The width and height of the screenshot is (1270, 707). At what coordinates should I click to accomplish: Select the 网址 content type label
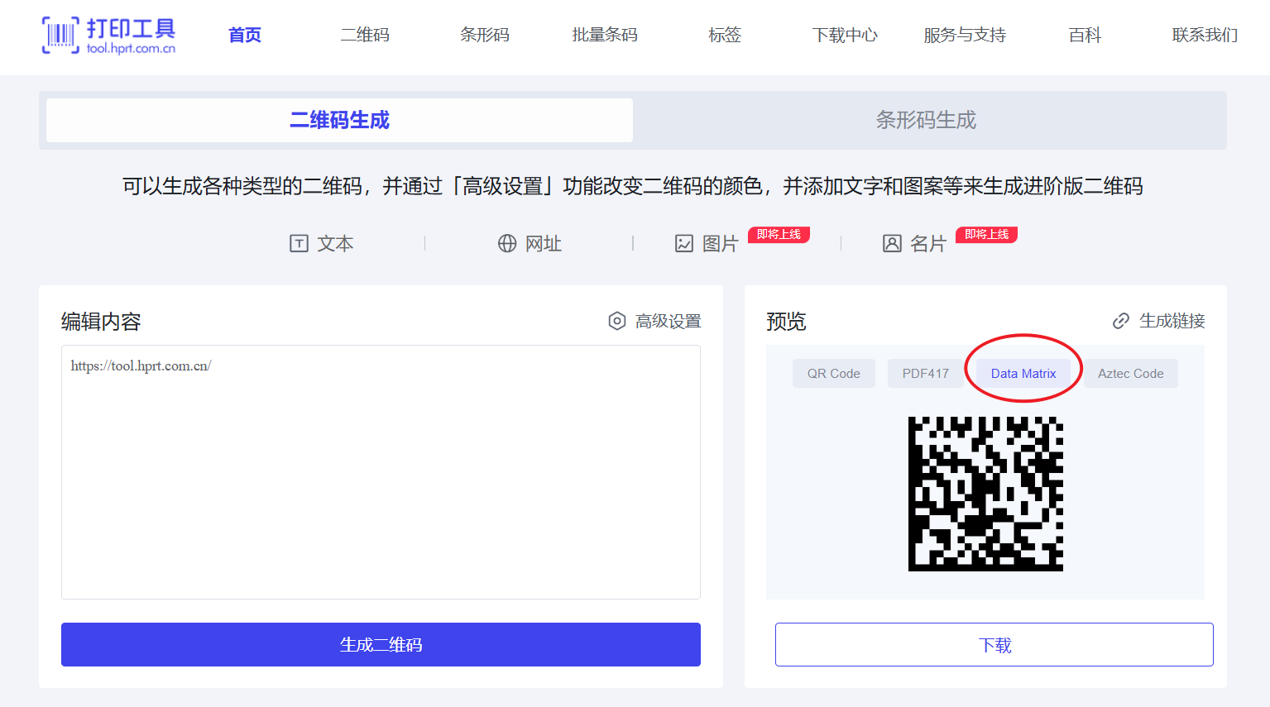pyautogui.click(x=544, y=243)
